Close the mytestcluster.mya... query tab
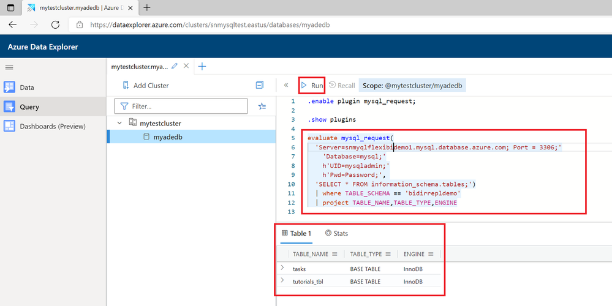This screenshot has width=612, height=306. (186, 66)
